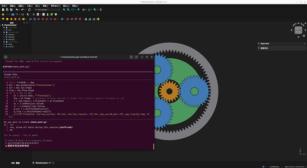Open the Part Design workbench selector

[x=48, y=10]
